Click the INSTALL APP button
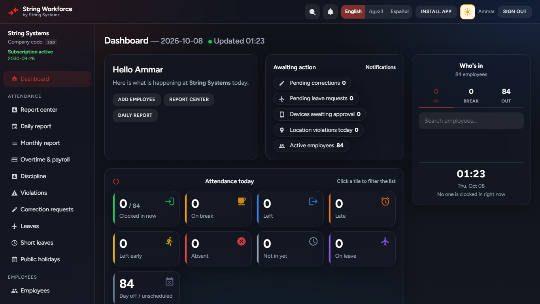Image resolution: width=540 pixels, height=304 pixels. coord(436,12)
